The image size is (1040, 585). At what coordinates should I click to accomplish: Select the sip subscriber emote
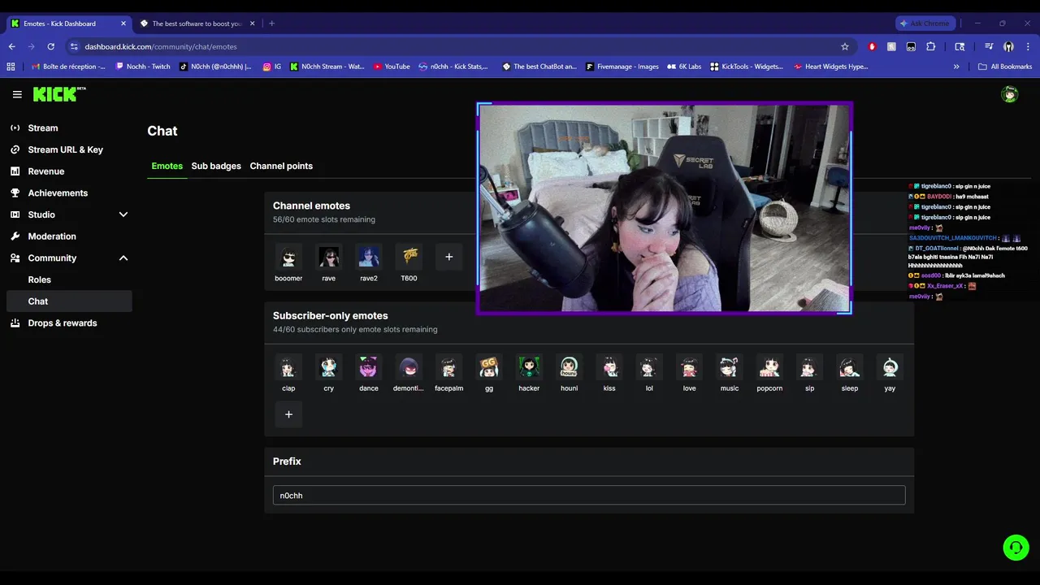pos(809,367)
